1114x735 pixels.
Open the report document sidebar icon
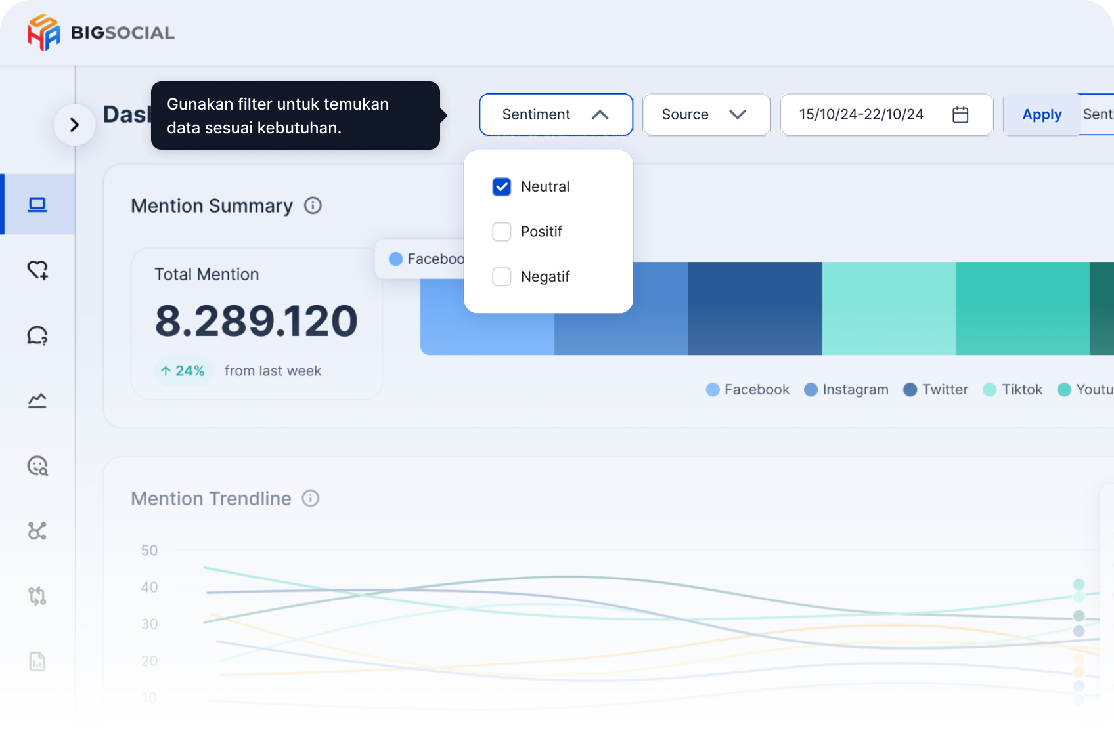37,661
